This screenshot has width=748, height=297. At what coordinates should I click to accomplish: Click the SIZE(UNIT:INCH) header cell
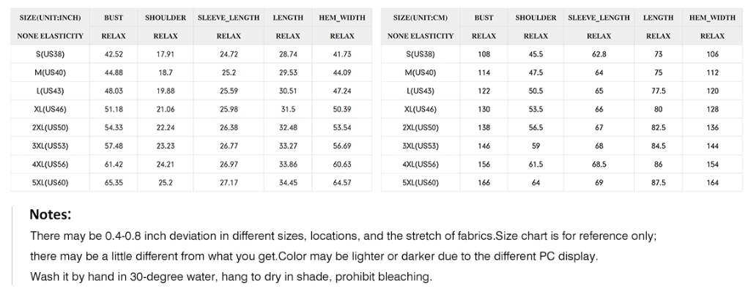point(50,18)
